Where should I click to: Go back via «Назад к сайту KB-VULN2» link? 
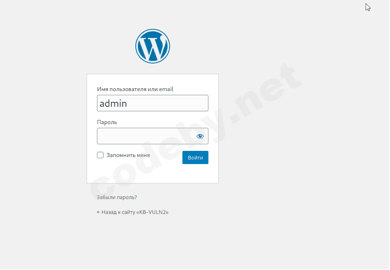[132, 212]
